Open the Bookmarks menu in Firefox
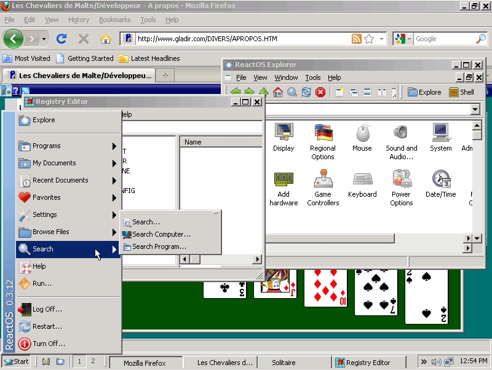 click(114, 20)
